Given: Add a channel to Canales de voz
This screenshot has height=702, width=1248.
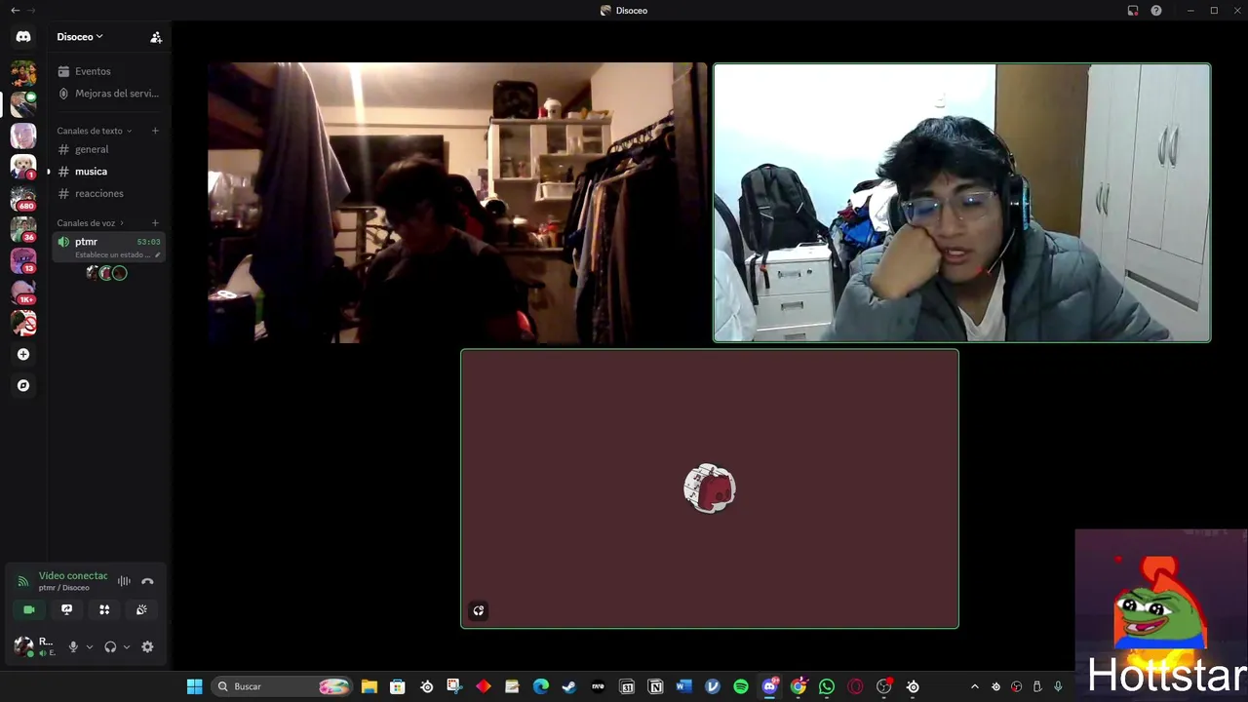Looking at the screenshot, I should tap(155, 223).
